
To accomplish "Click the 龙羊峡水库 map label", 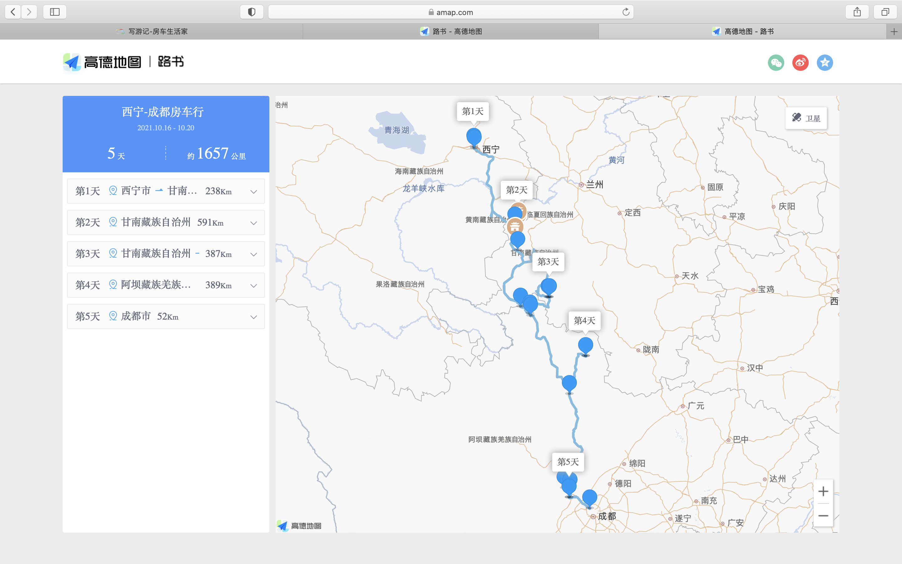I will click(x=423, y=188).
